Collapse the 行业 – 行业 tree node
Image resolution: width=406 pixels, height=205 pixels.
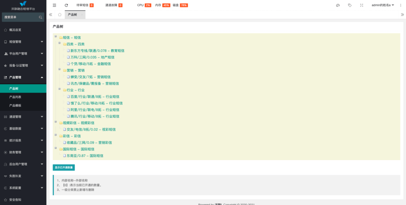[59, 89]
